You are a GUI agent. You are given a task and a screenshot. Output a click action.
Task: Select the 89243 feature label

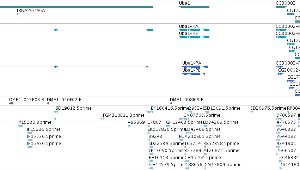click(155, 137)
